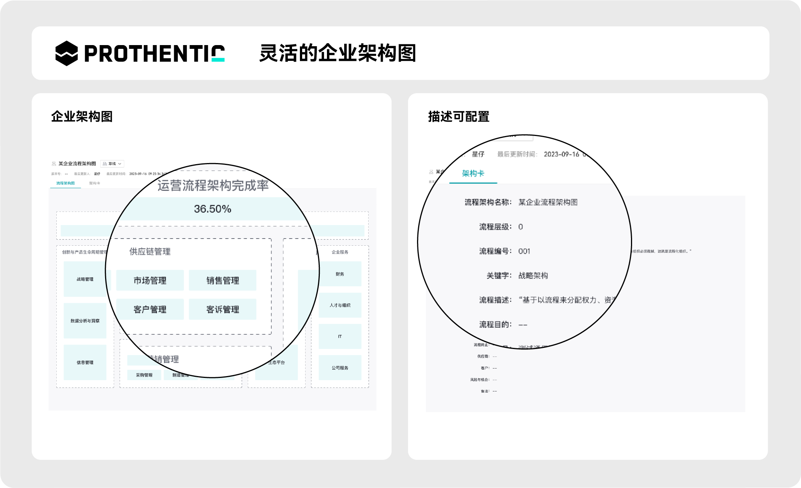
Task: Open the 草稿 status dropdown arrow
Action: [x=120, y=164]
